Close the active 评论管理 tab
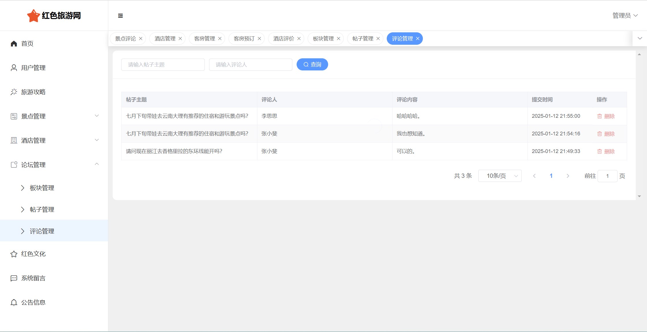 coord(418,39)
